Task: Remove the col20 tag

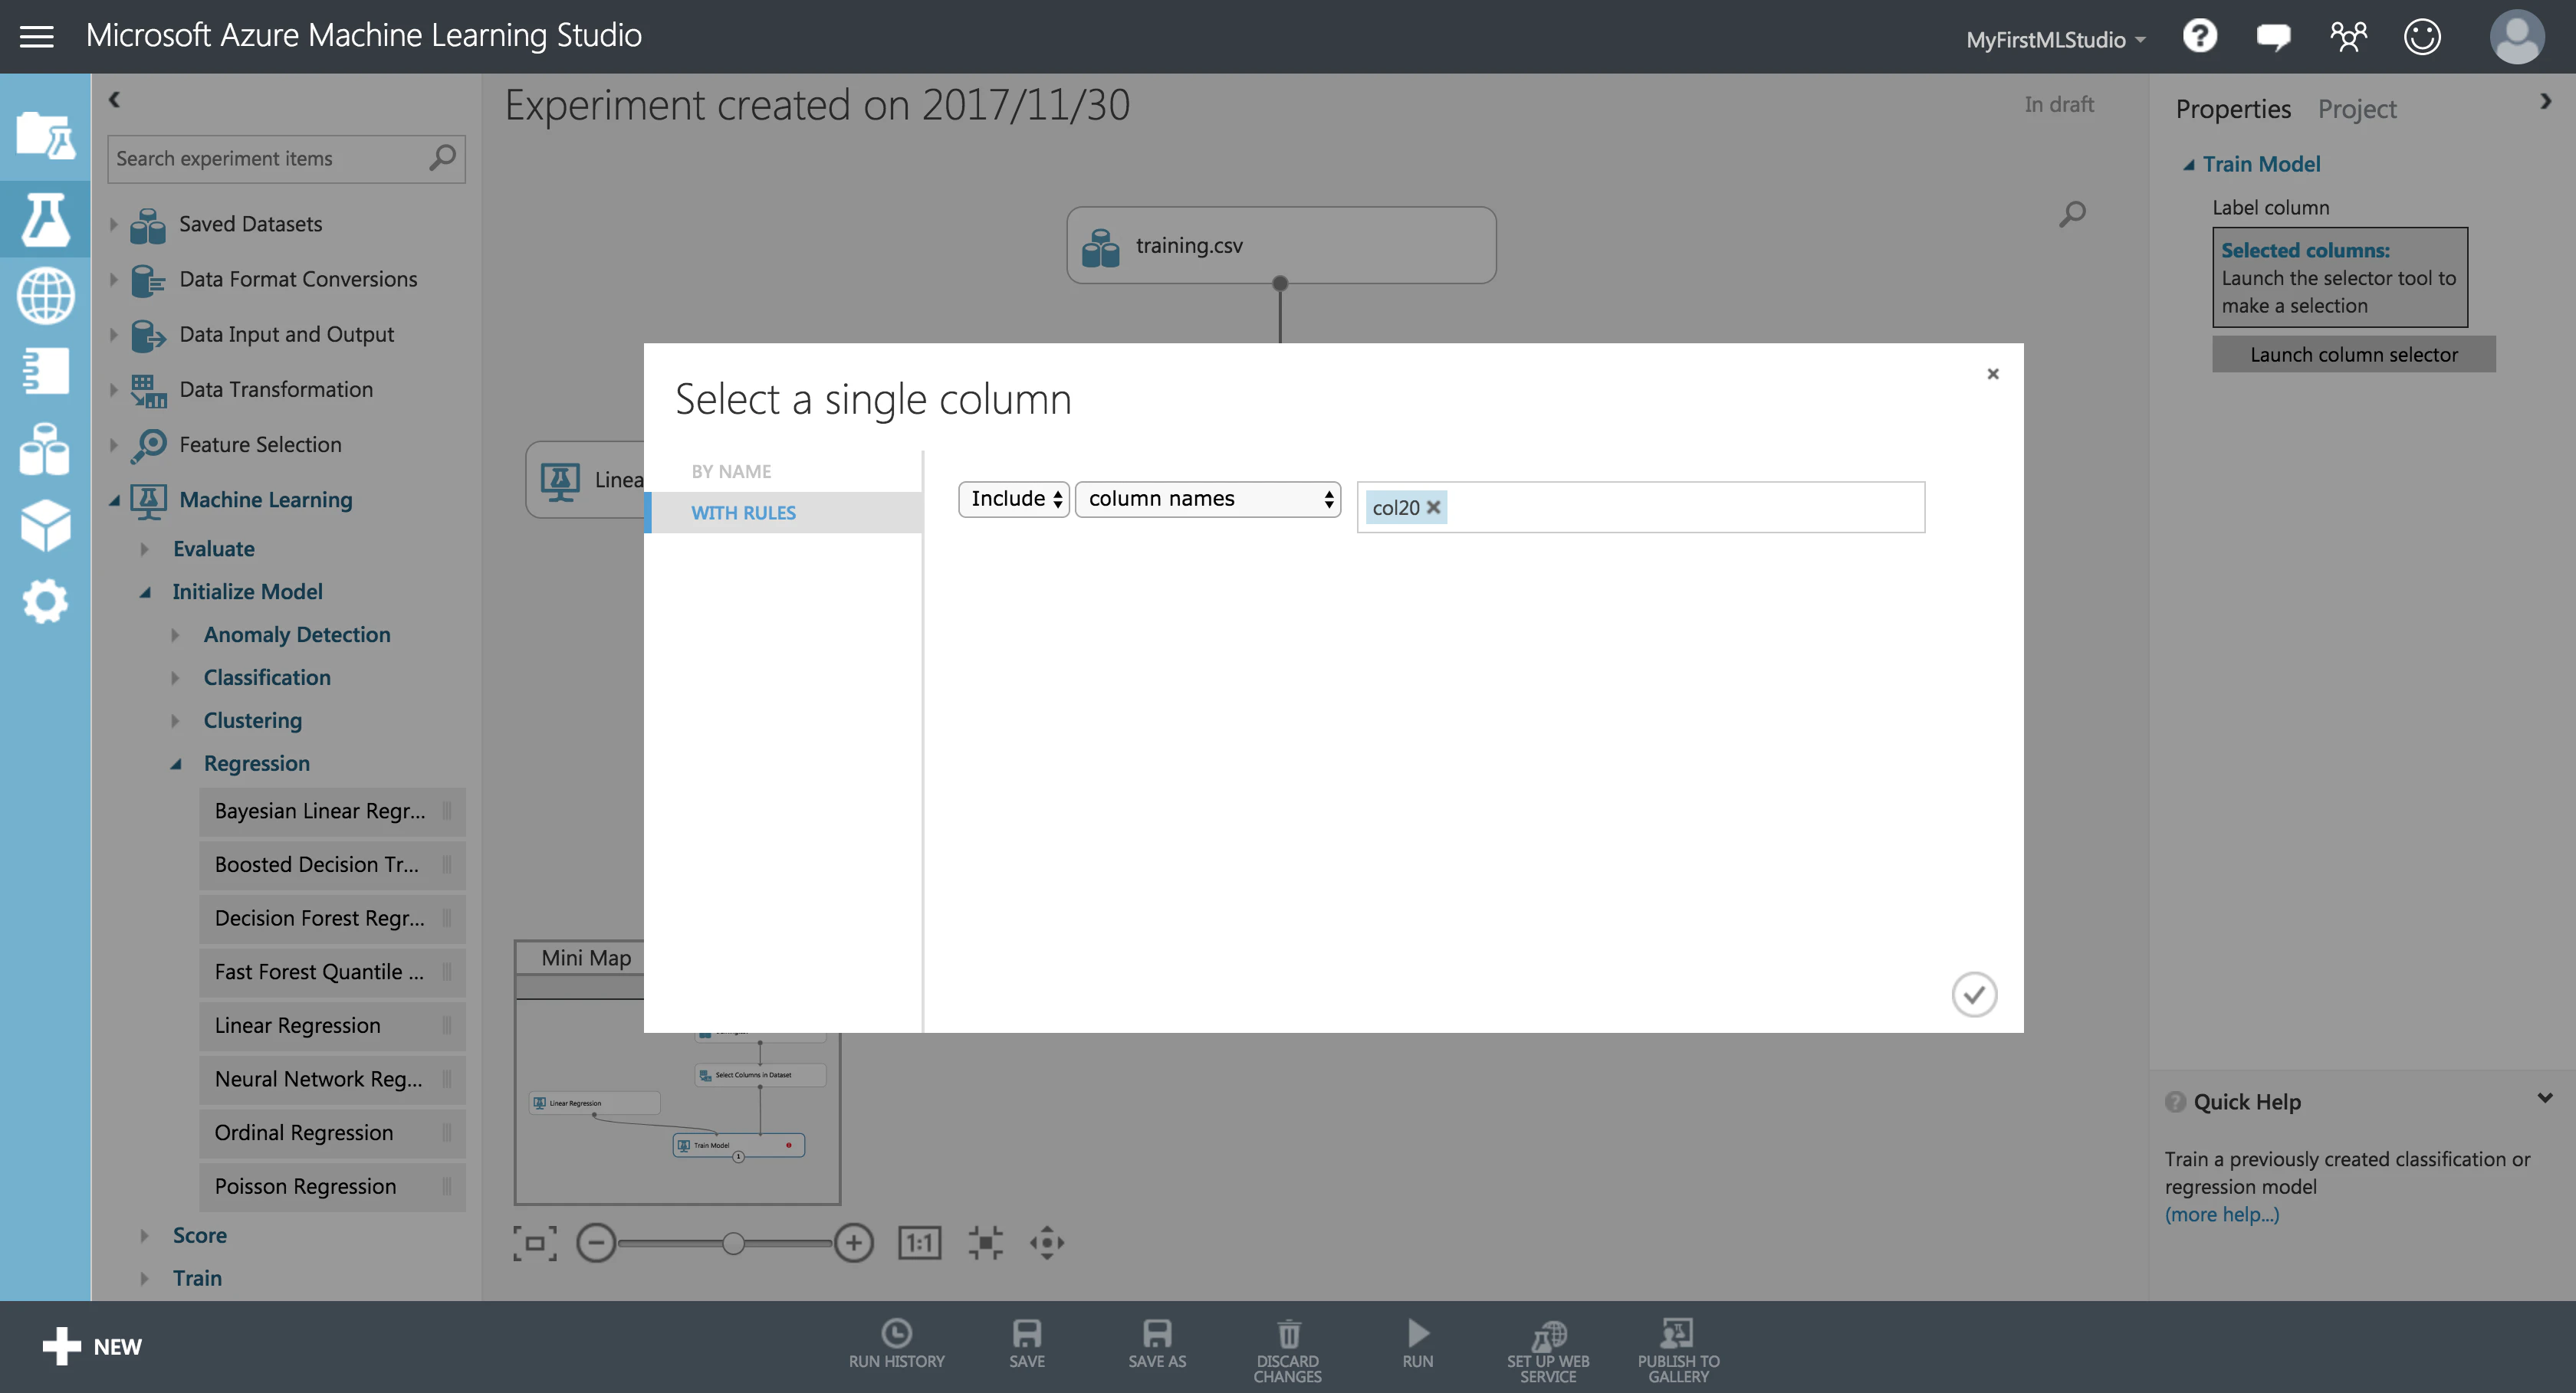Action: click(x=1433, y=508)
